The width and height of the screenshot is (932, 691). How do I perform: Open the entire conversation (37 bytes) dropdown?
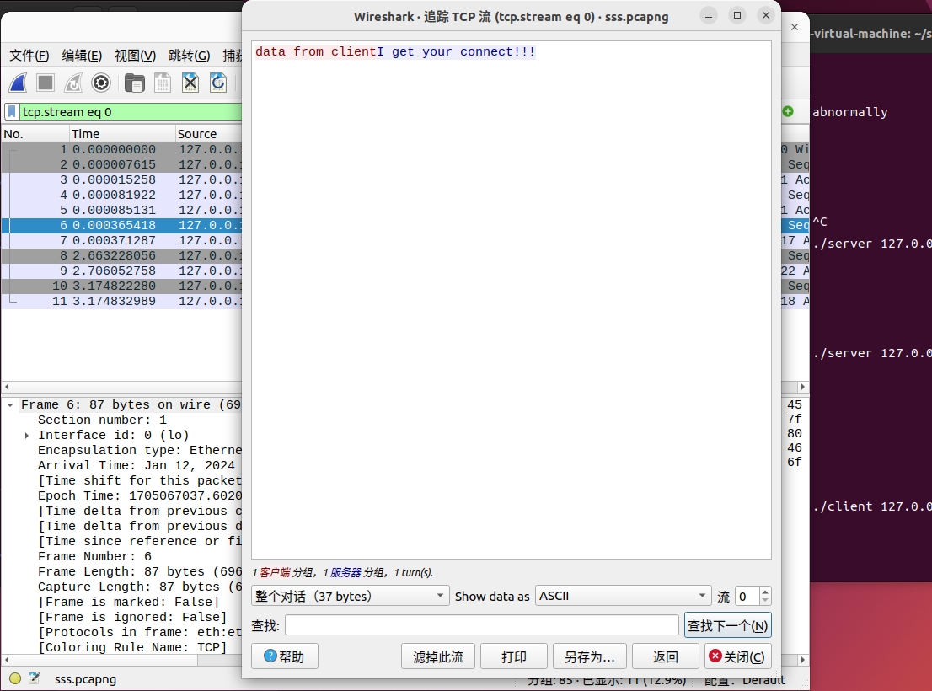pyautogui.click(x=350, y=596)
